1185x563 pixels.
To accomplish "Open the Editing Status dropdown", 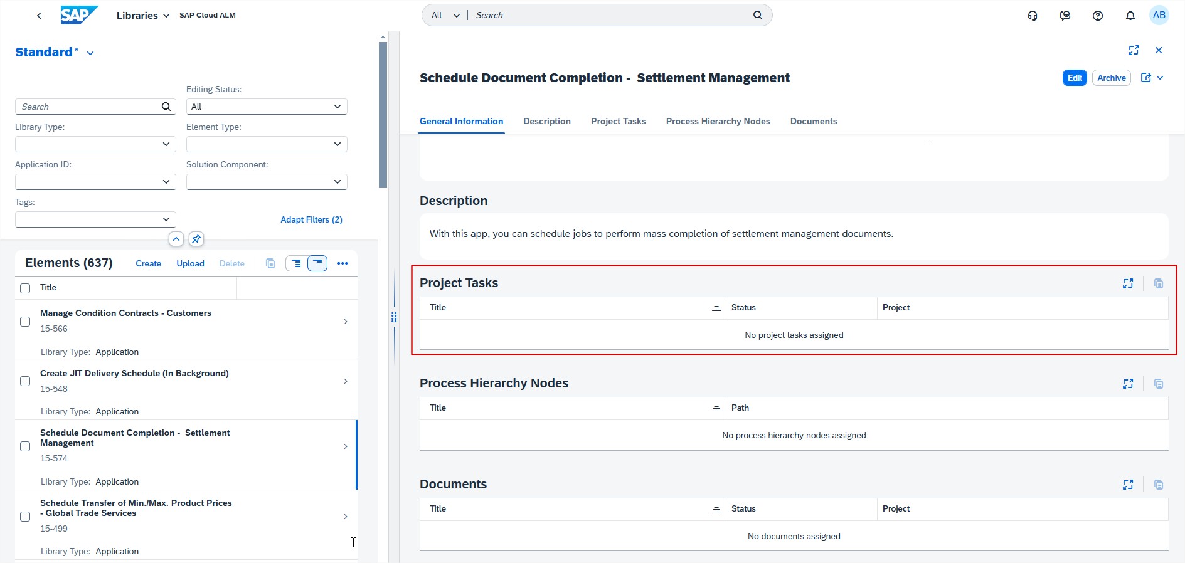I will (x=267, y=107).
